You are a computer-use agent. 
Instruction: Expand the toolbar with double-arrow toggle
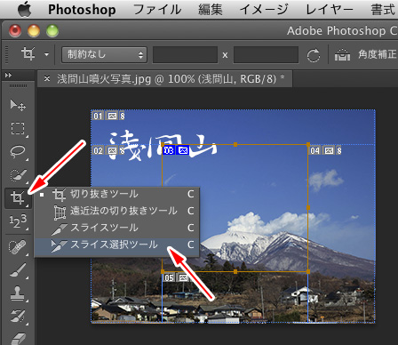[8, 76]
